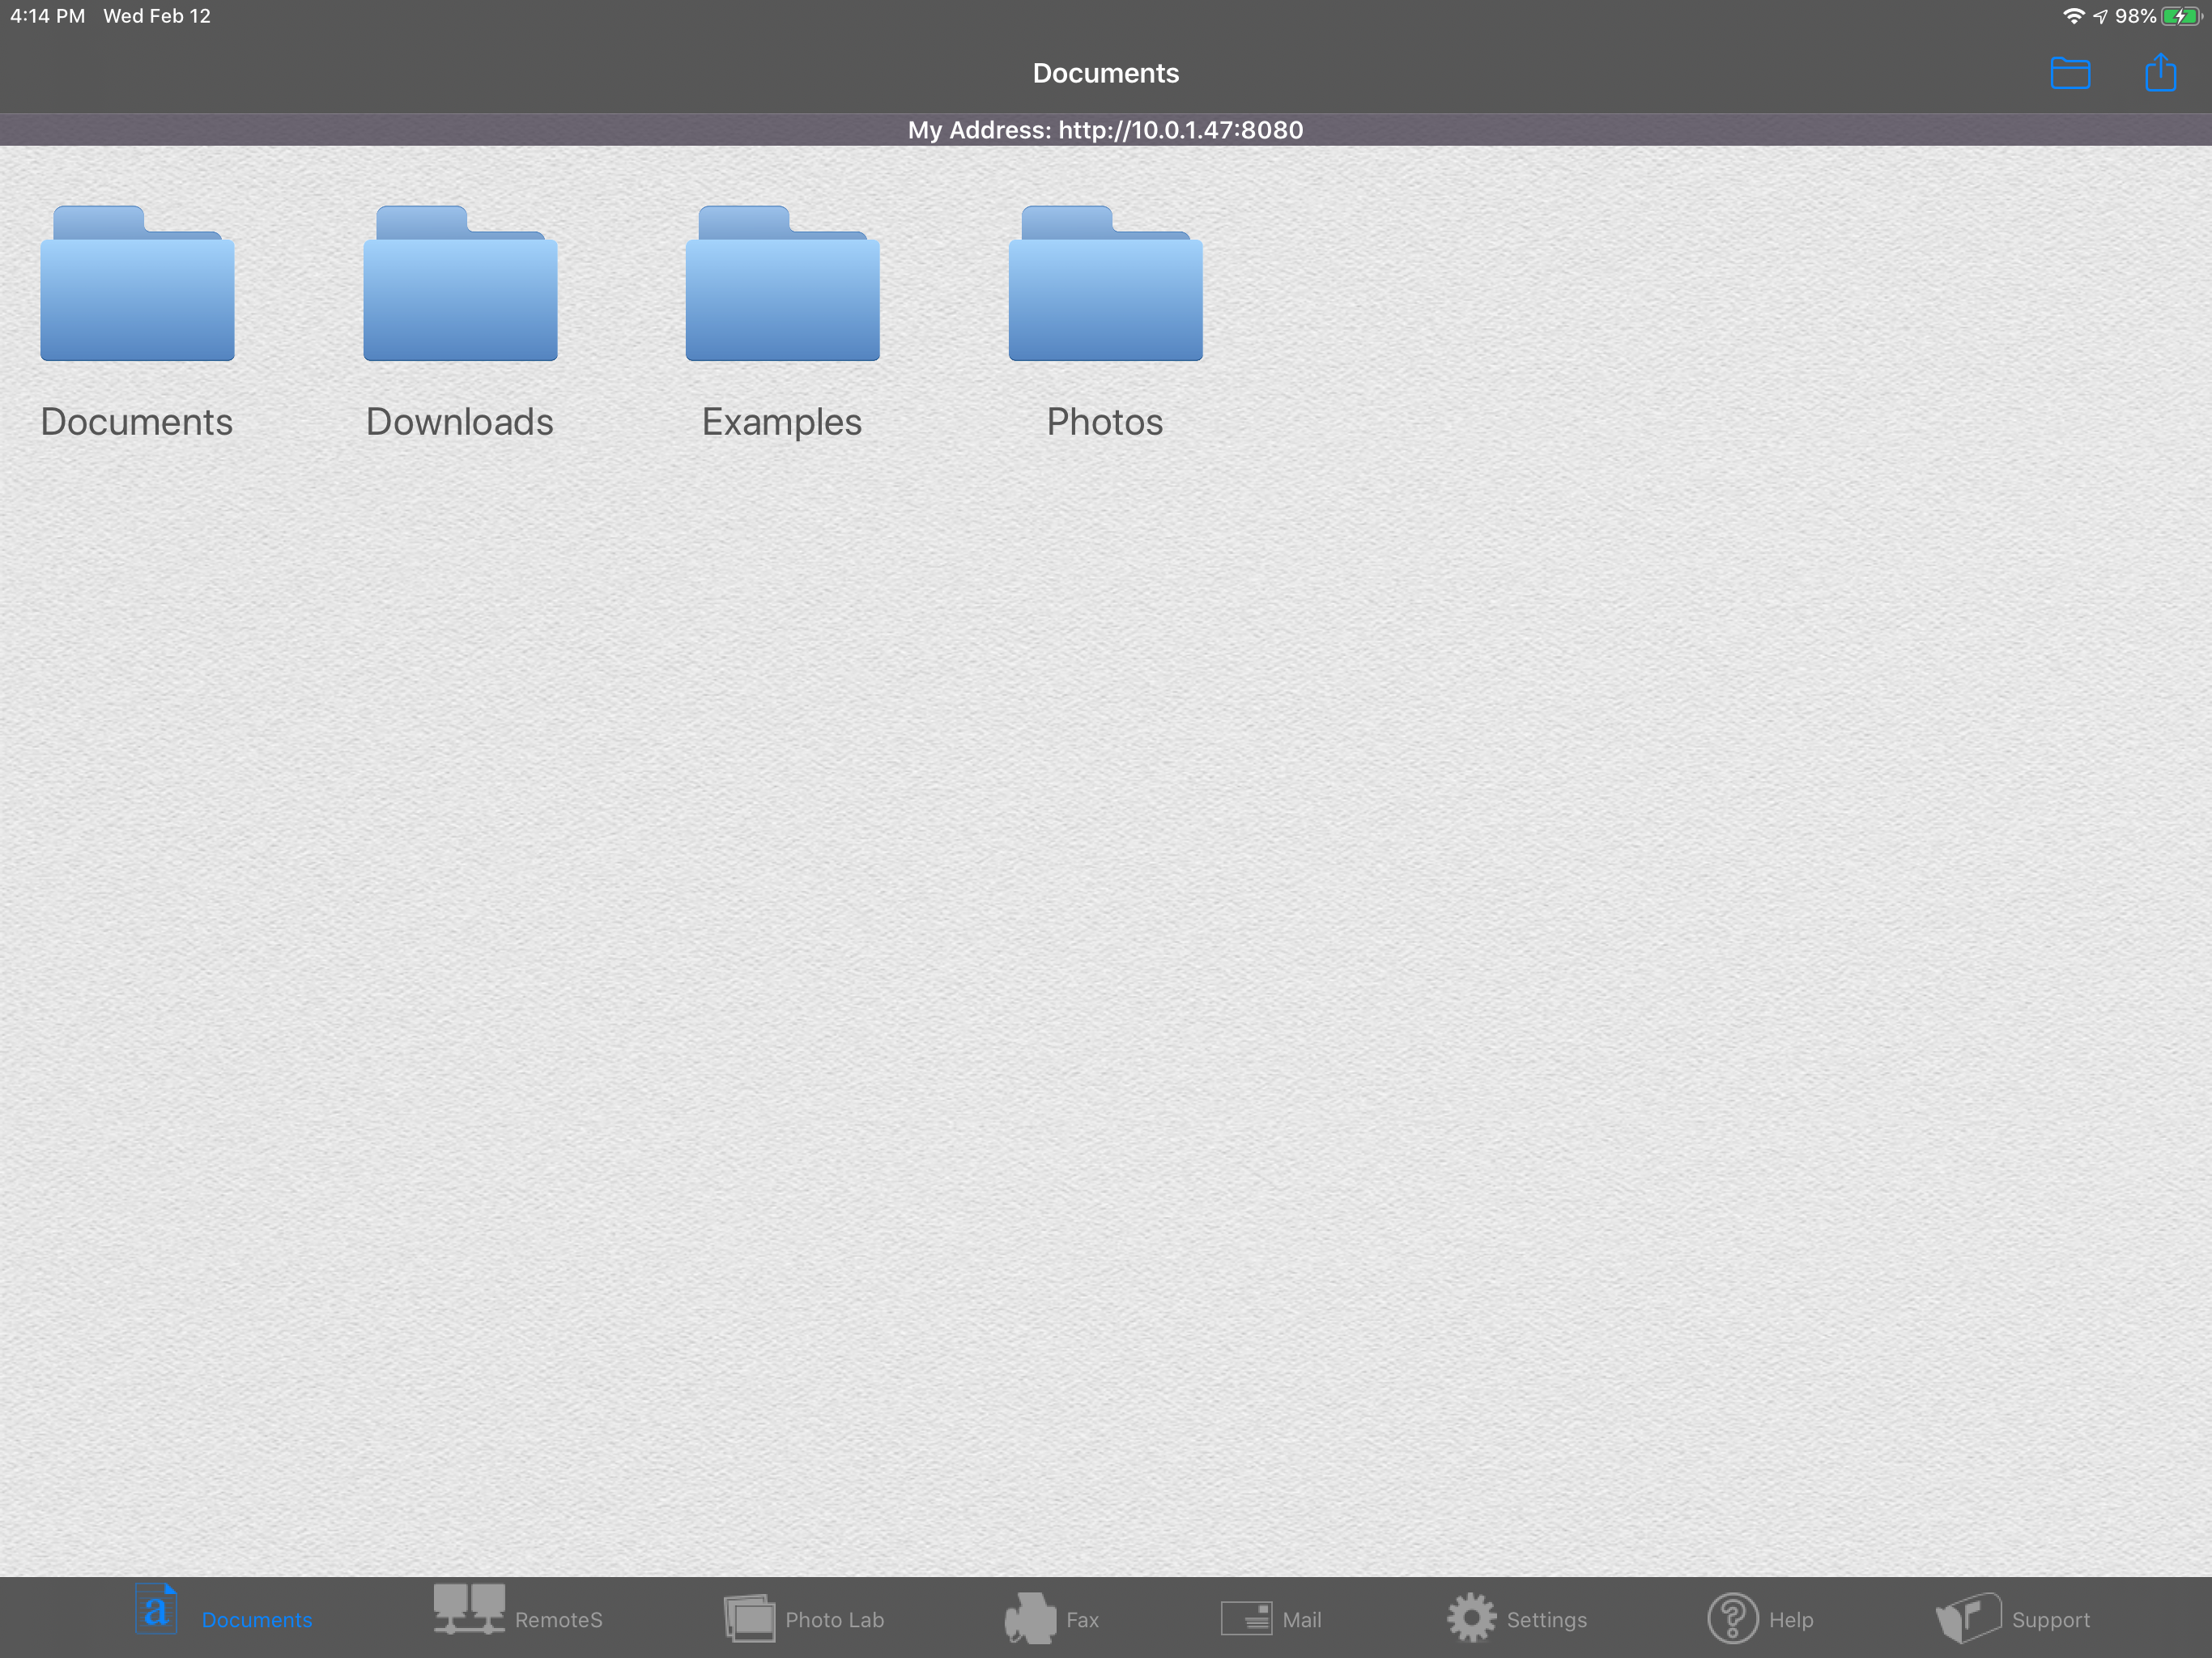Click the My Address URL banner
The image size is (2212, 1658).
(1106, 130)
